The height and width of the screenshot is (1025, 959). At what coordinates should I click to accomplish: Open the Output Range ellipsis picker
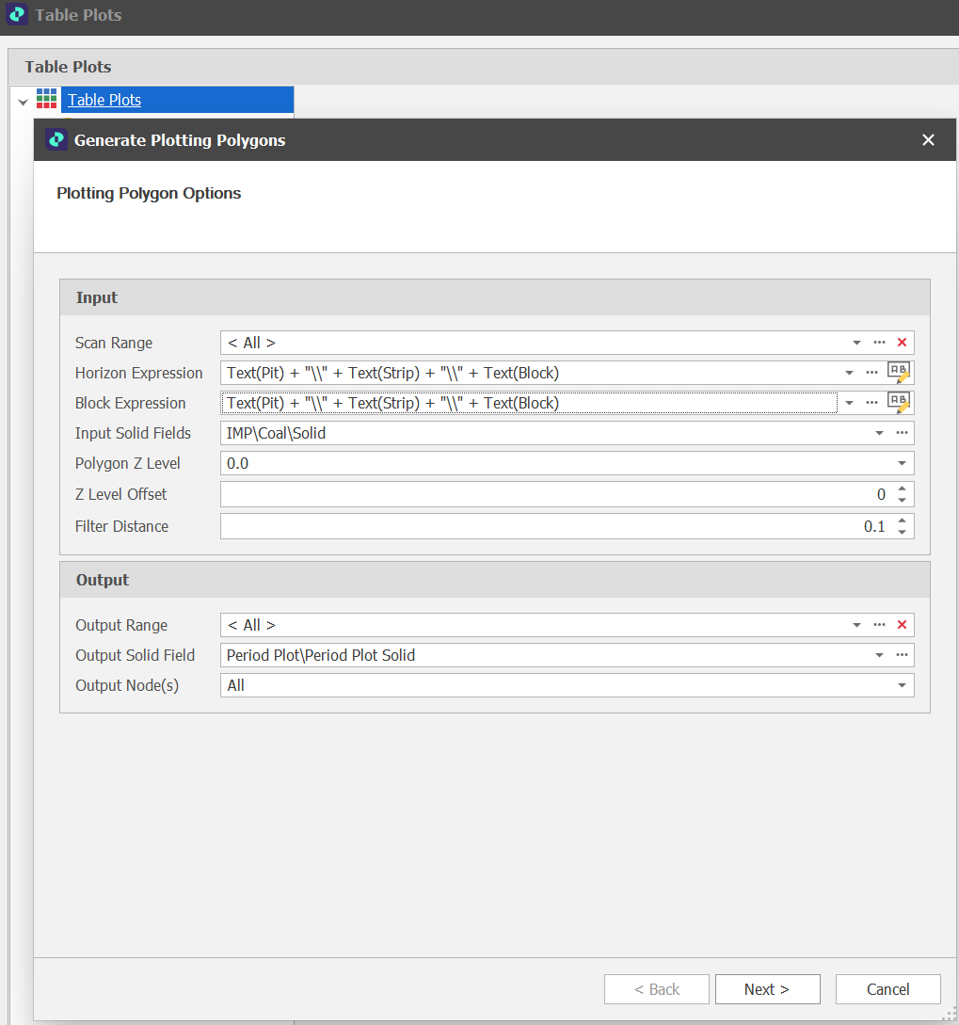coord(879,625)
